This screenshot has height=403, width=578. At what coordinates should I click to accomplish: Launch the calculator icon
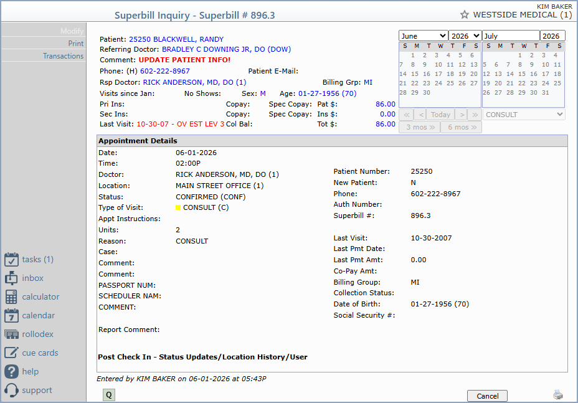(x=11, y=297)
